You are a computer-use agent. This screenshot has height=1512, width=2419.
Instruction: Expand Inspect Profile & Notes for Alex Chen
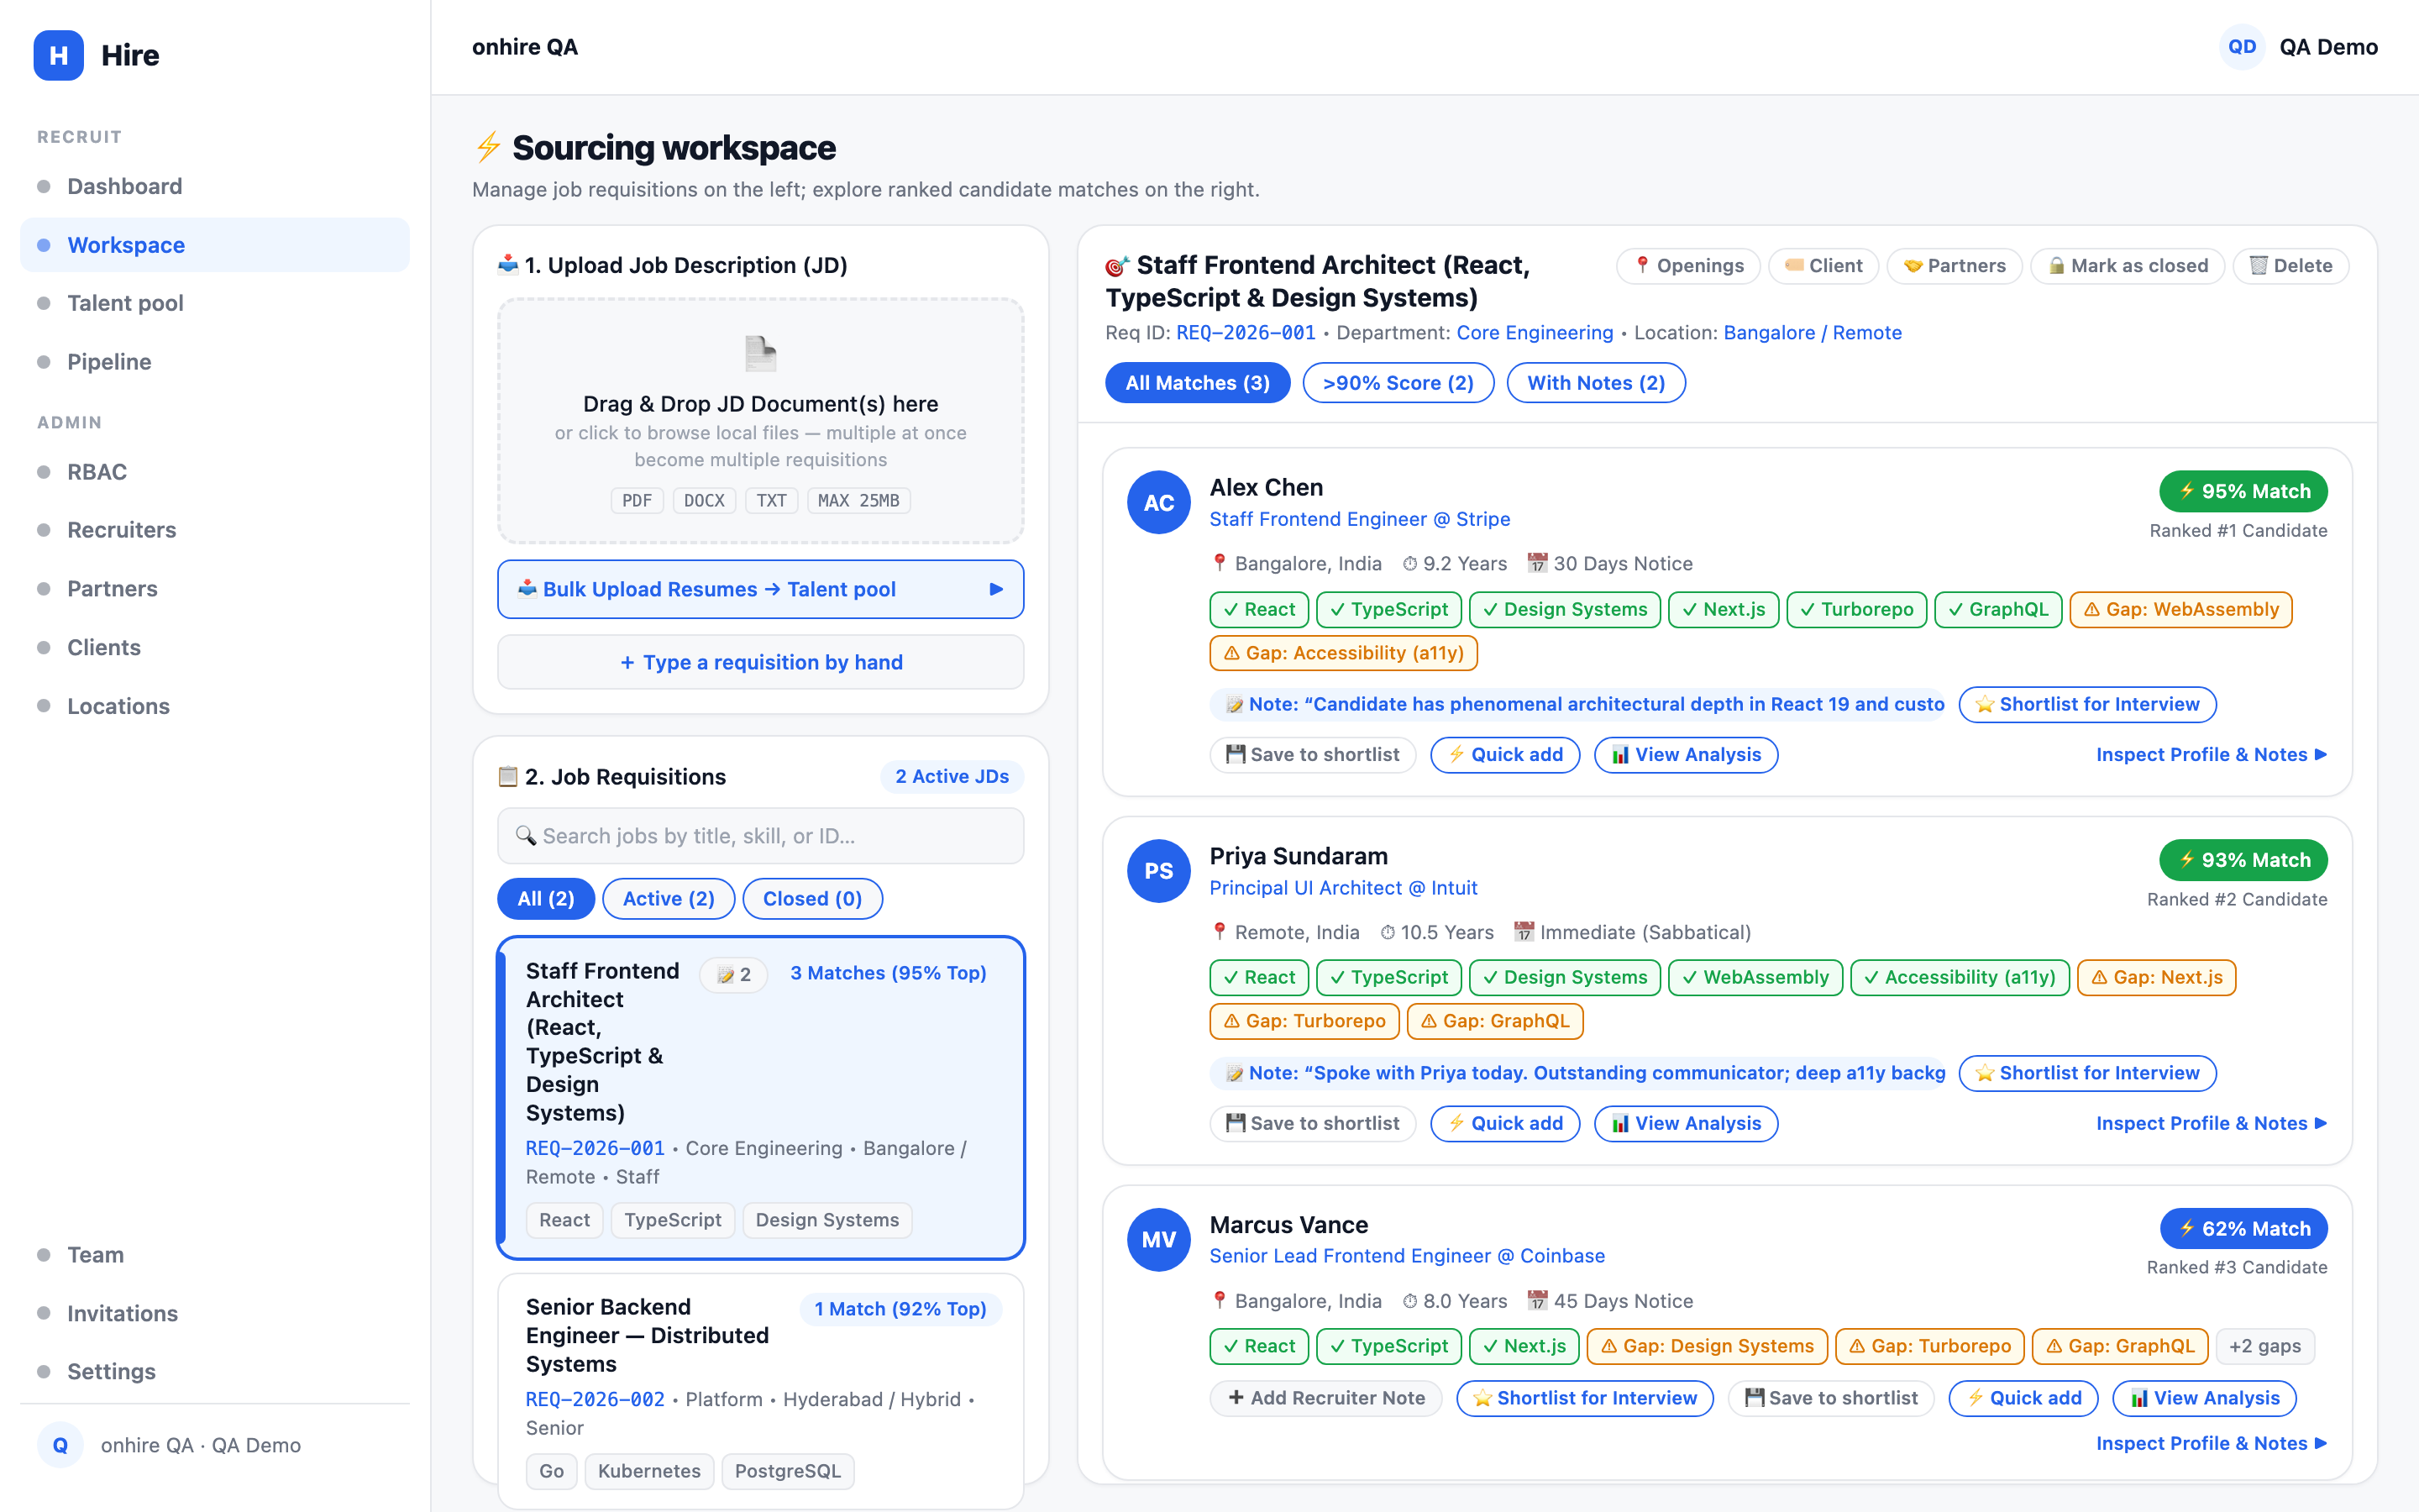tap(2211, 754)
